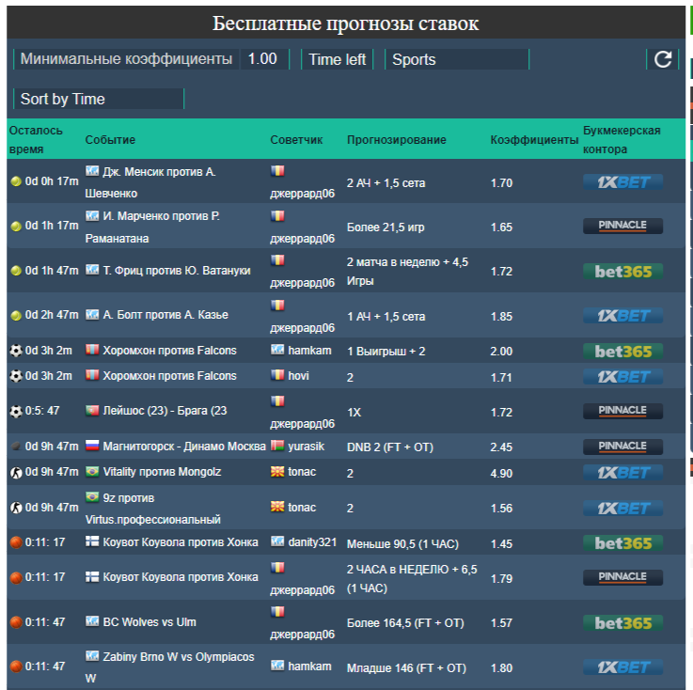Viewport: 693px width, 690px height.
Task: Click odds value 4.90
Action: [x=501, y=473]
